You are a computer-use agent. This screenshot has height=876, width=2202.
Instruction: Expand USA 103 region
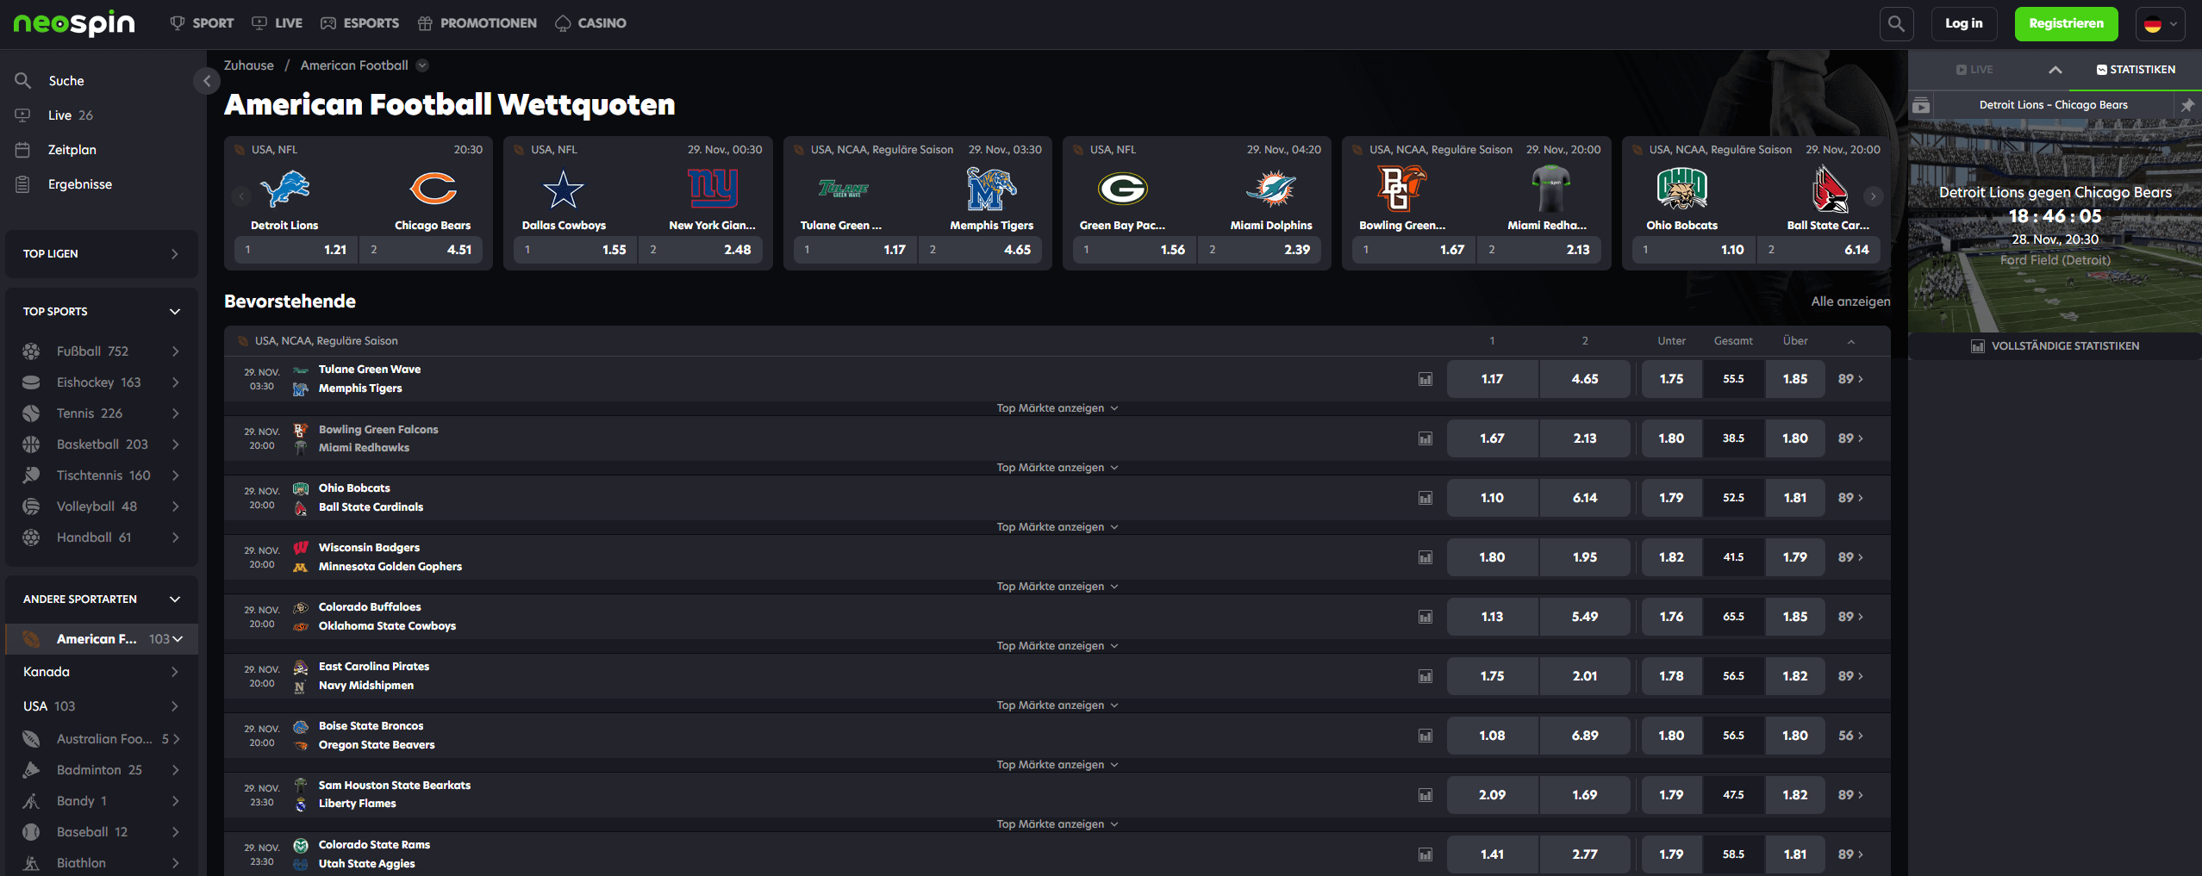[x=102, y=706]
